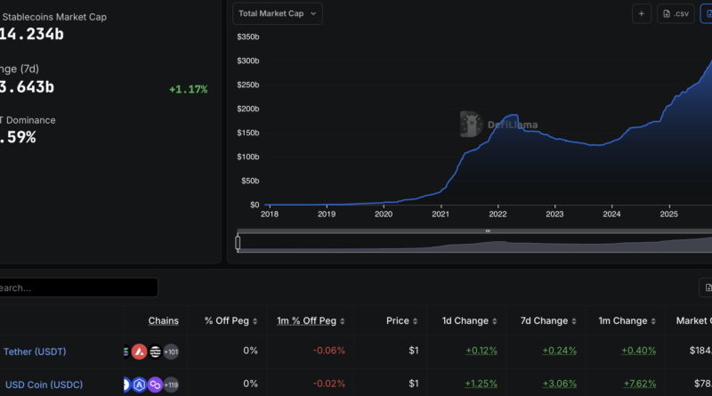Click the 'A' chain icon in USDC row
The image size is (712, 396).
click(140, 384)
